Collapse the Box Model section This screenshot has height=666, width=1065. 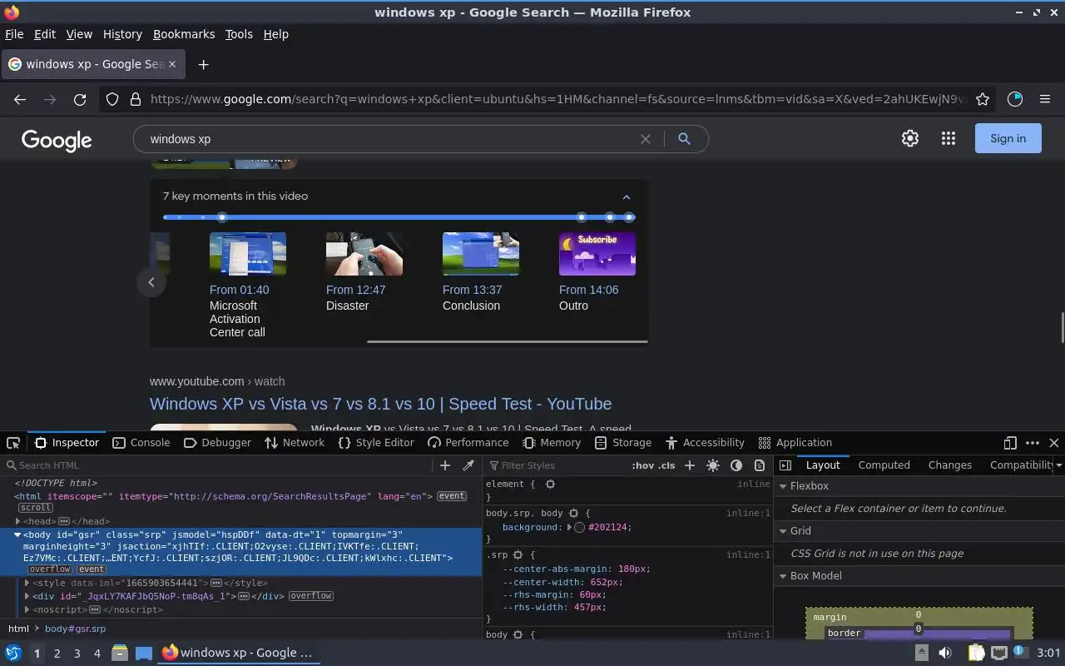point(783,576)
